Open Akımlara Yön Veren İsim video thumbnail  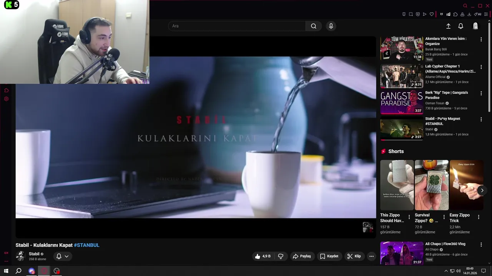click(402, 48)
